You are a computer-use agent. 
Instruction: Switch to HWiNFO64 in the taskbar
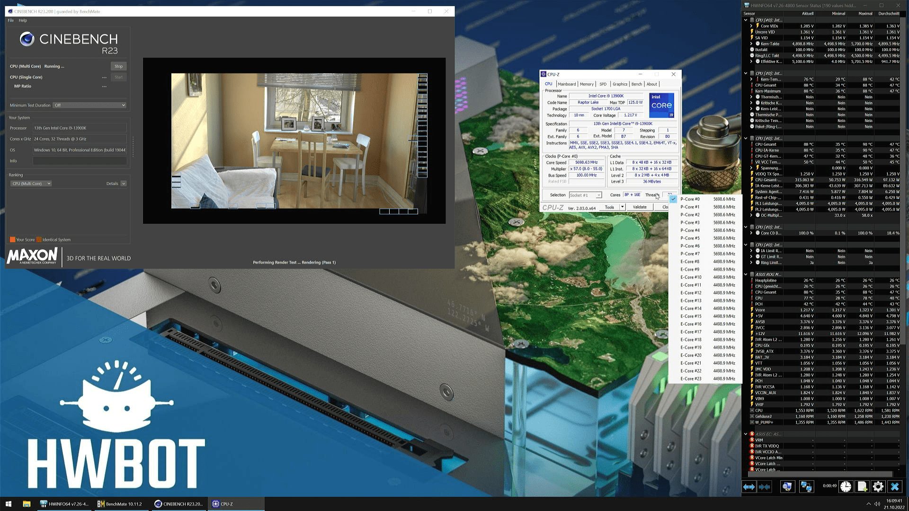(x=64, y=504)
